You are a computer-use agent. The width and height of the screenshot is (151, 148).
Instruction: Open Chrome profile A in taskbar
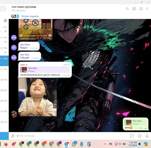(x=44, y=144)
